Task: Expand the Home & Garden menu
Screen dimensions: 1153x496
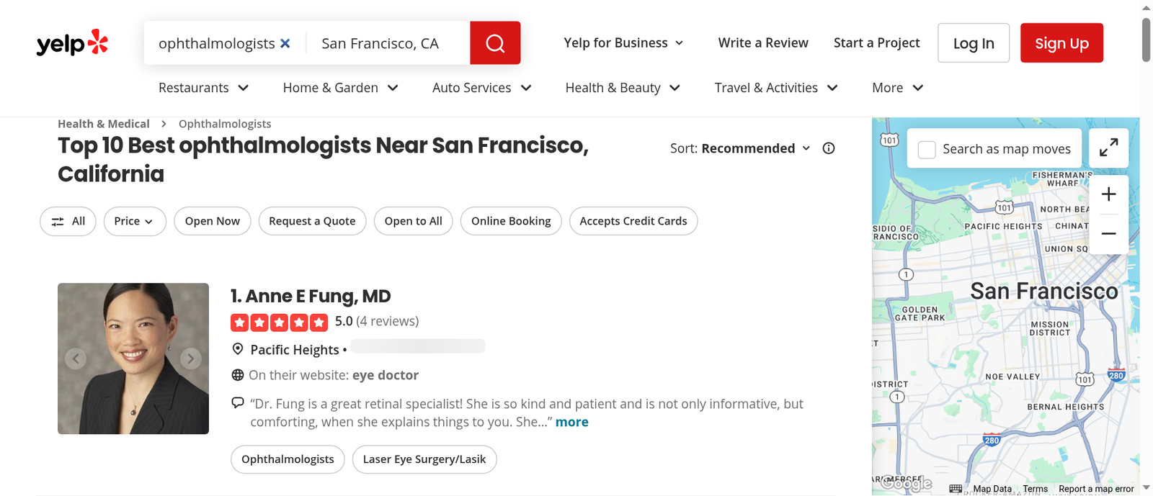Action: pos(341,88)
